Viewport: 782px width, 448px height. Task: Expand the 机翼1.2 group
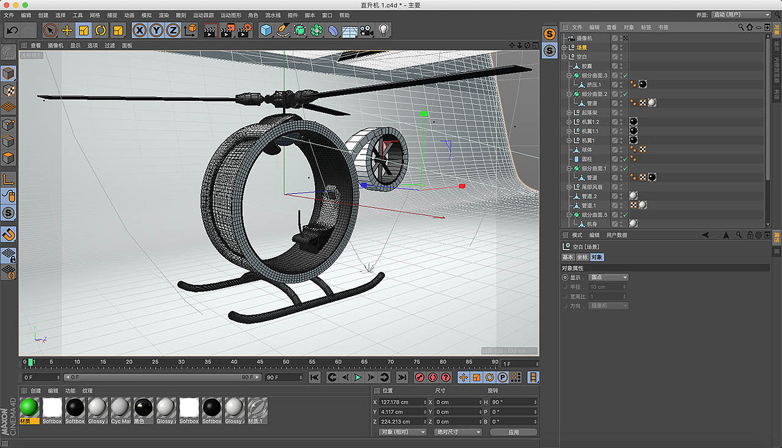(569, 121)
